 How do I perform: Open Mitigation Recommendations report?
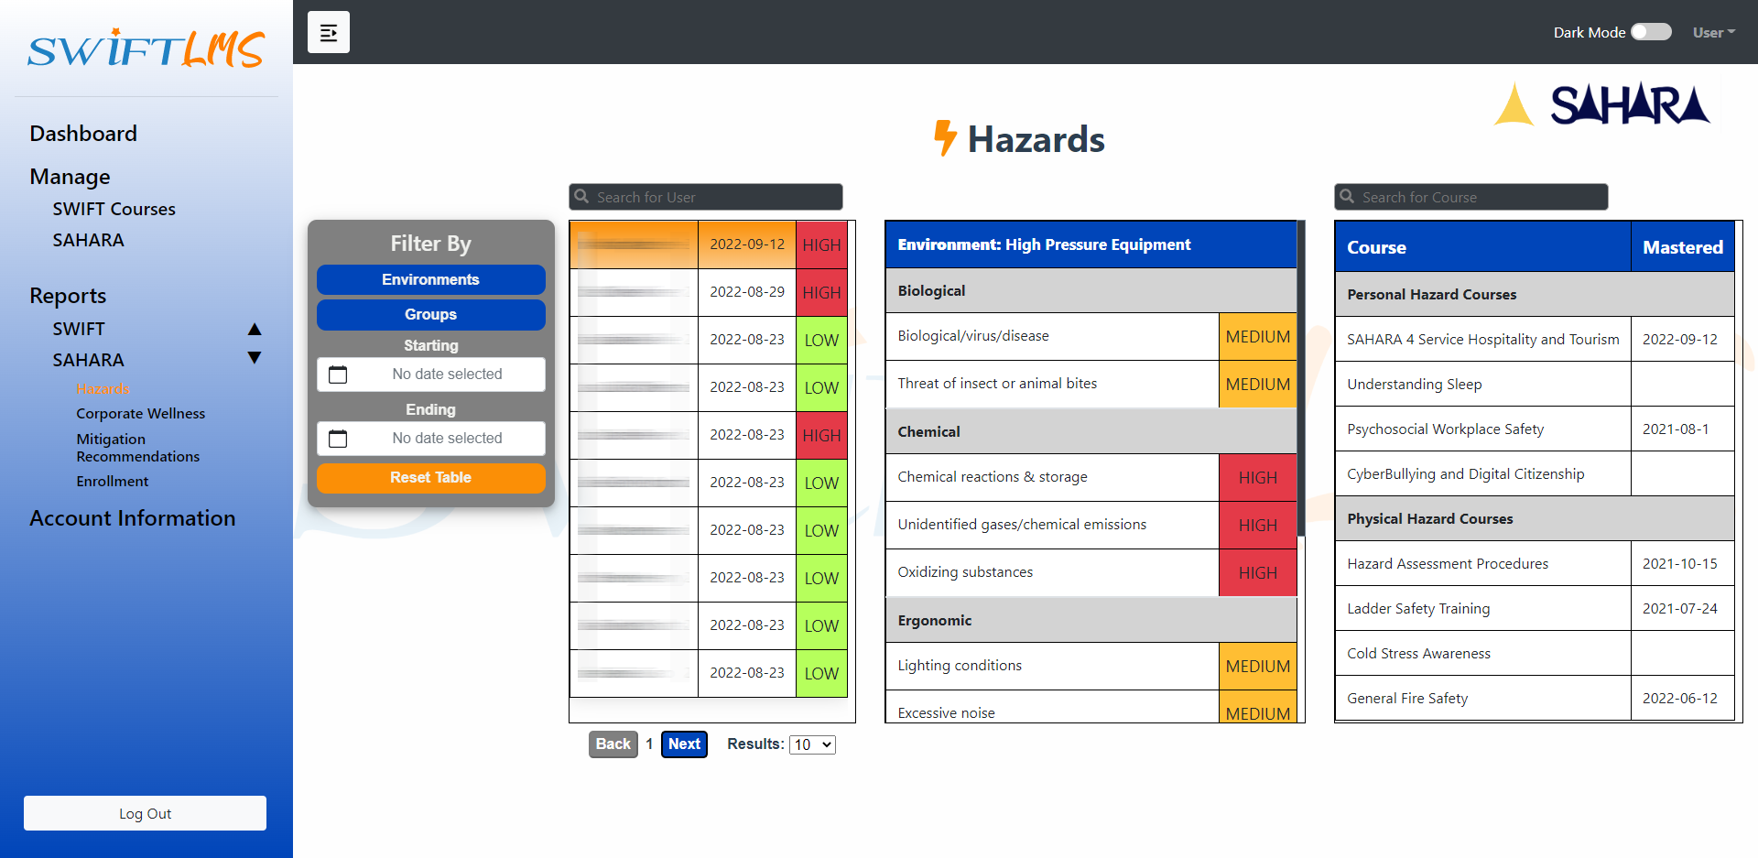[137, 448]
